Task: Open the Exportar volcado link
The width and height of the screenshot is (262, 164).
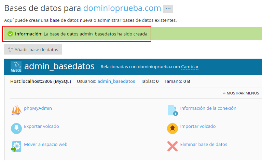Action: pos(41,126)
